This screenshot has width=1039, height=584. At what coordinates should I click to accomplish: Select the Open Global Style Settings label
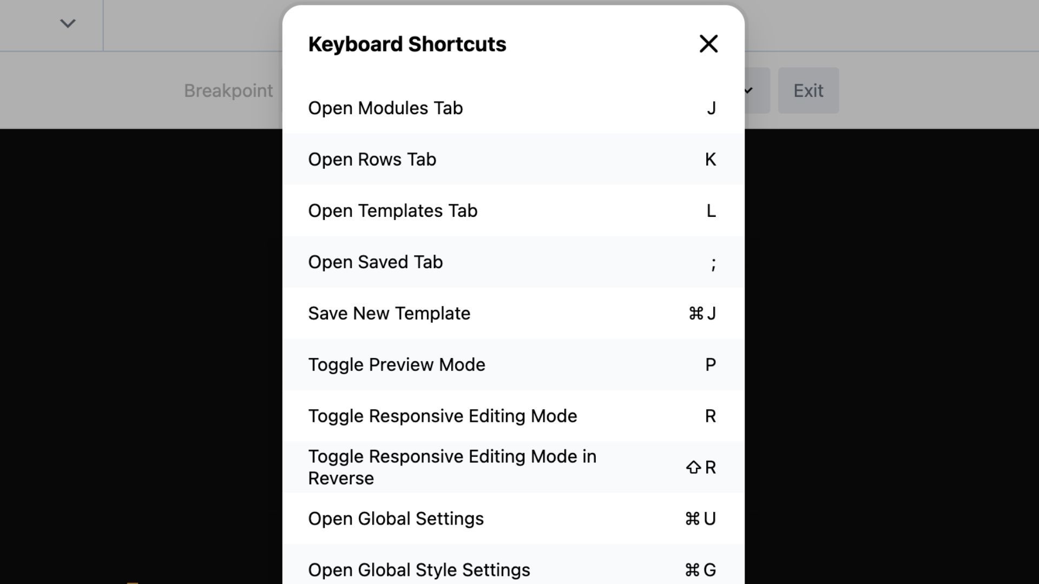coord(419,570)
